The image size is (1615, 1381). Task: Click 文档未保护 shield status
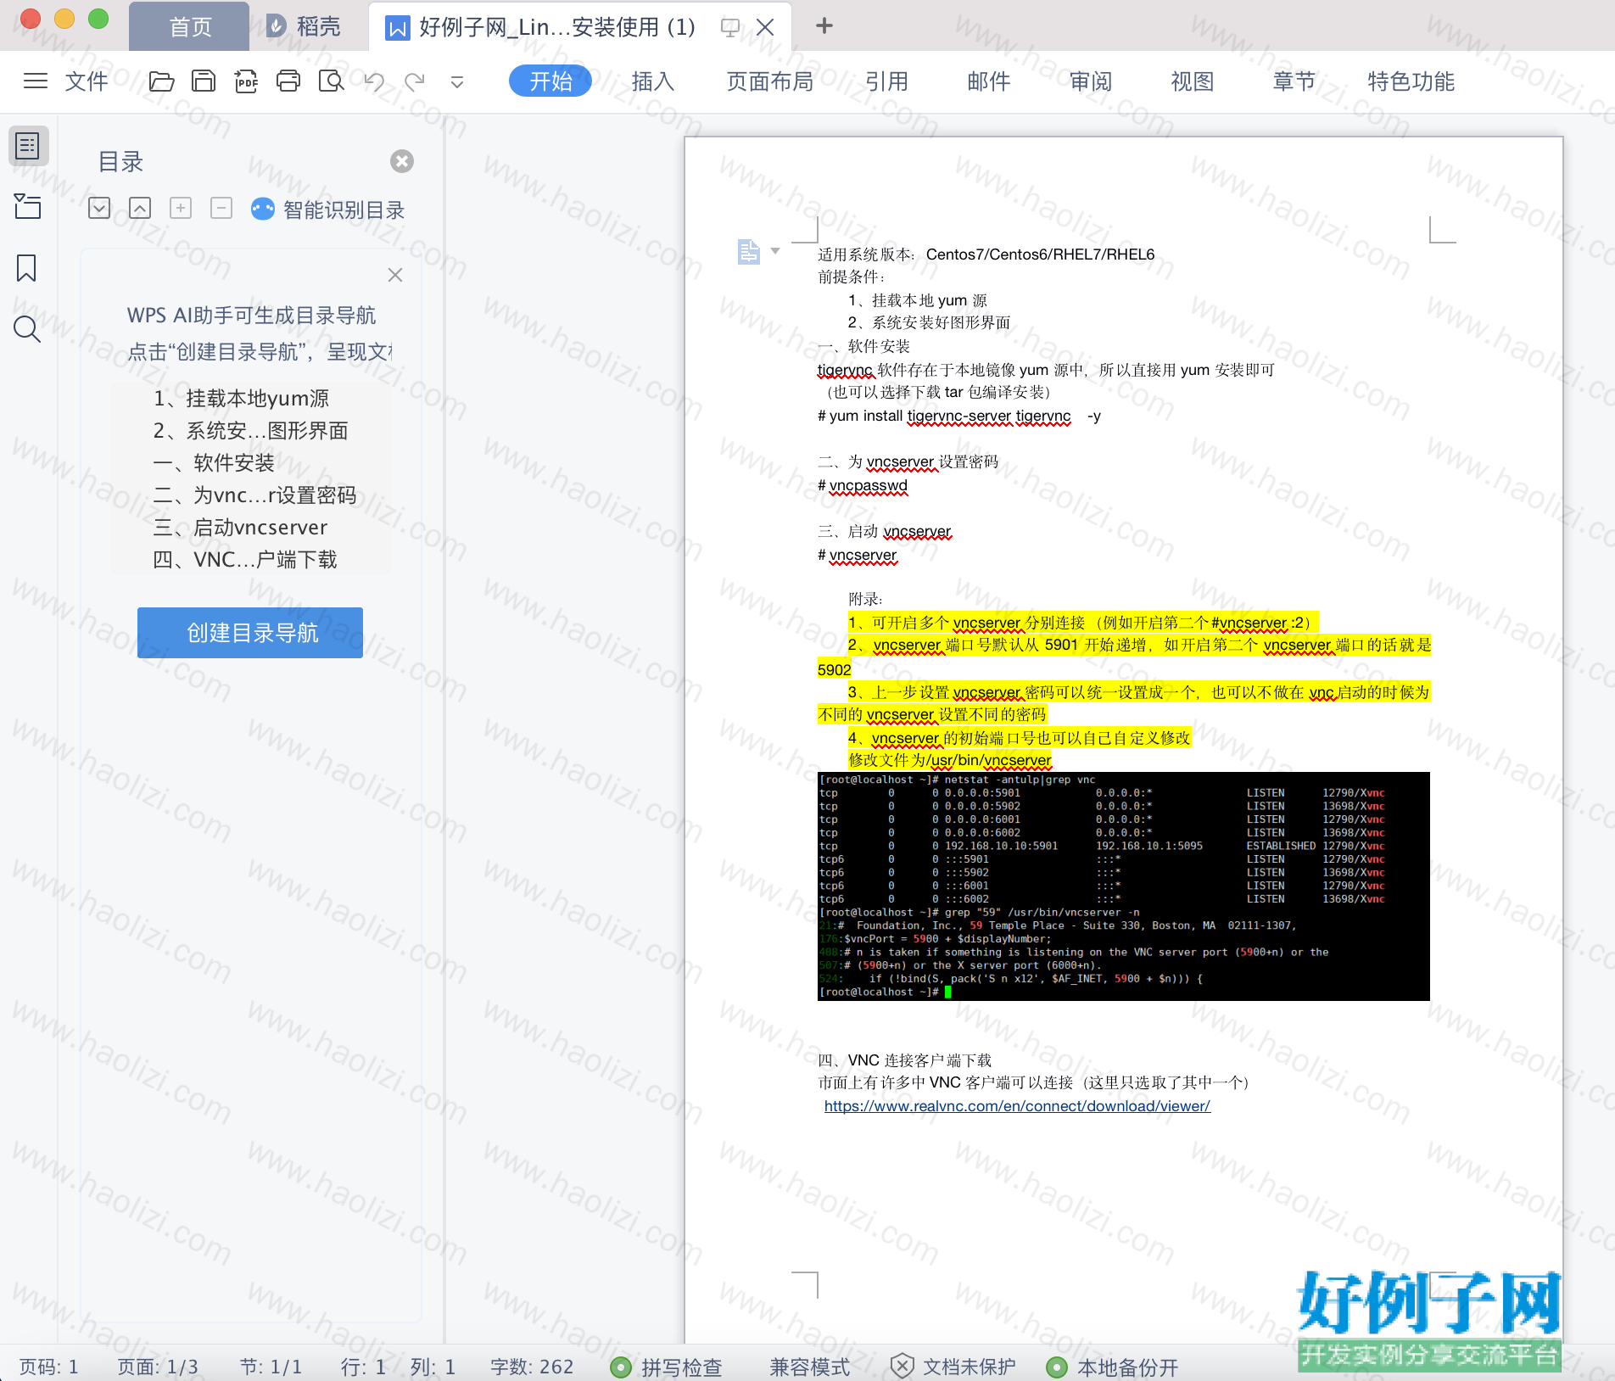(x=953, y=1367)
